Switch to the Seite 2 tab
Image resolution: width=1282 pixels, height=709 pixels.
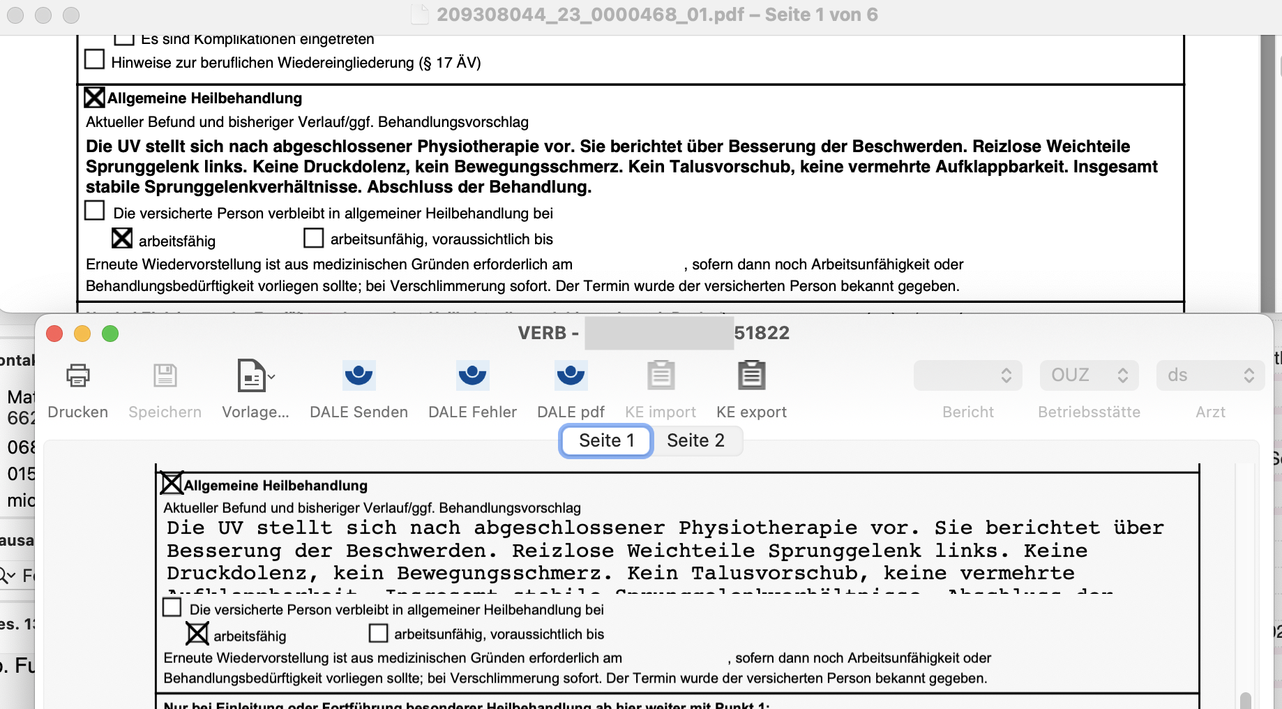696,441
